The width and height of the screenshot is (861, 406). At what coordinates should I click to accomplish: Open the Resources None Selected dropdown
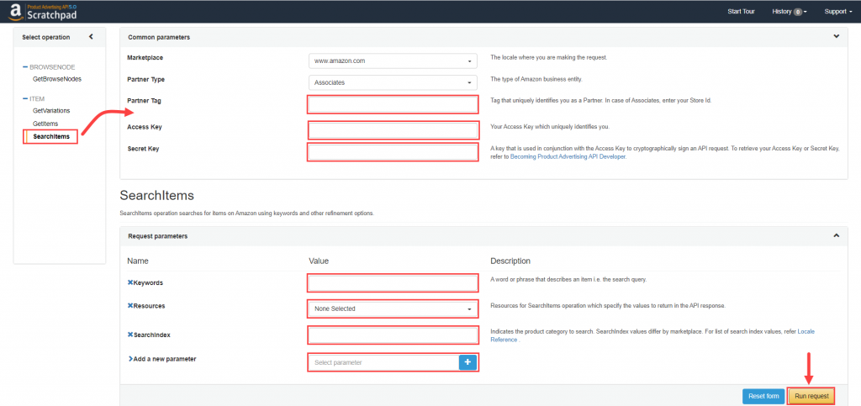point(393,308)
